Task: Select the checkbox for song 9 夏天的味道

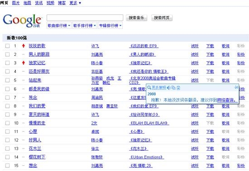Action: (x=7, y=114)
